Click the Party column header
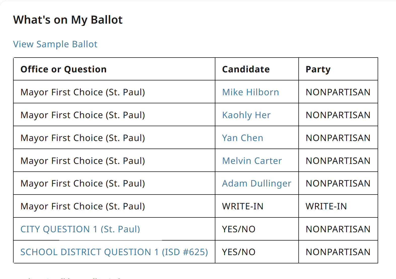This screenshot has width=396, height=279. (x=318, y=69)
